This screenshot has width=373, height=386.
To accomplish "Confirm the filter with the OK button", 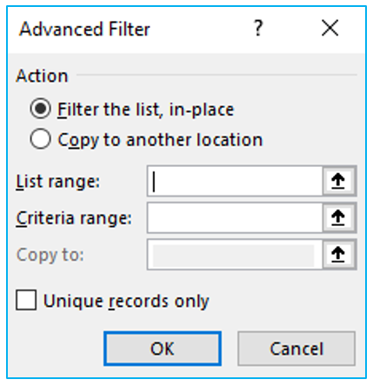I will pyautogui.click(x=163, y=349).
